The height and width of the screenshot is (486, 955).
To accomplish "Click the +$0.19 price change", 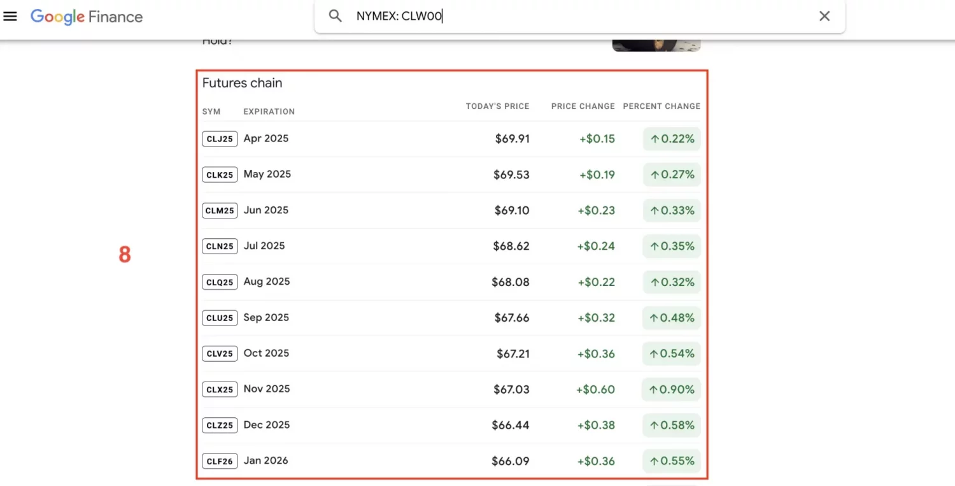I will pyautogui.click(x=597, y=175).
